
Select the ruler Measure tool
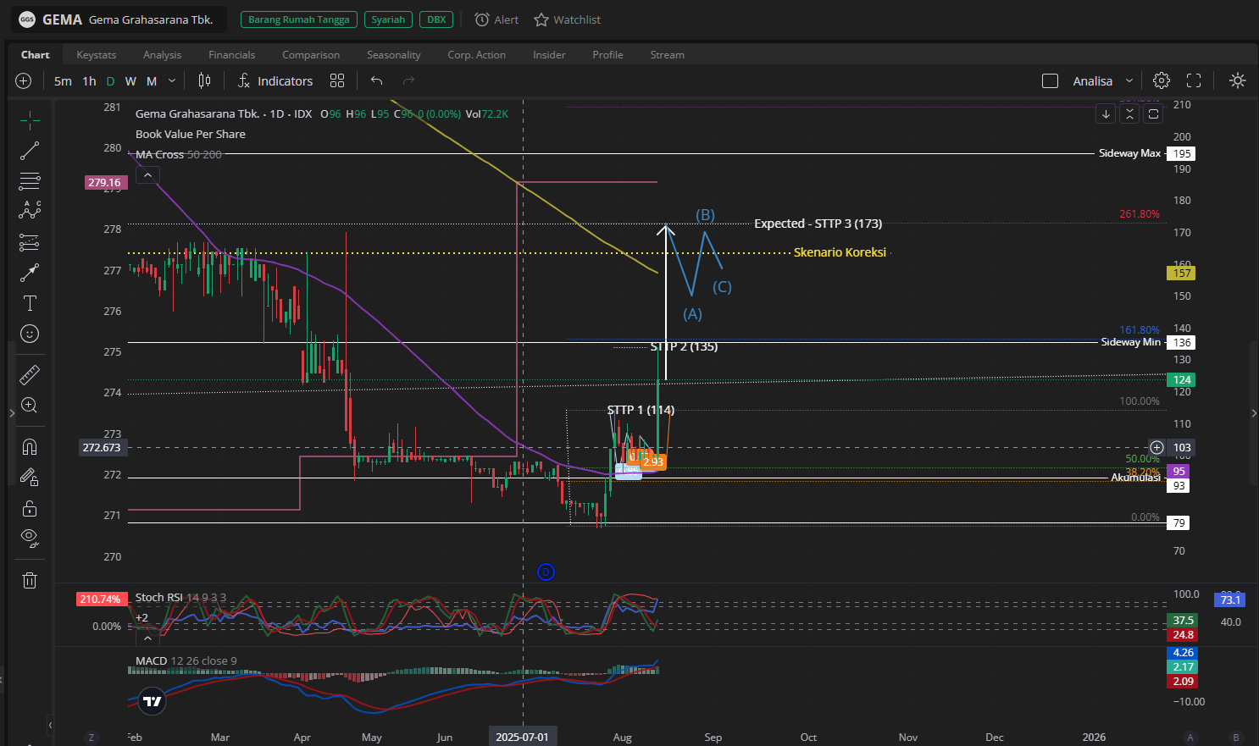pos(30,374)
